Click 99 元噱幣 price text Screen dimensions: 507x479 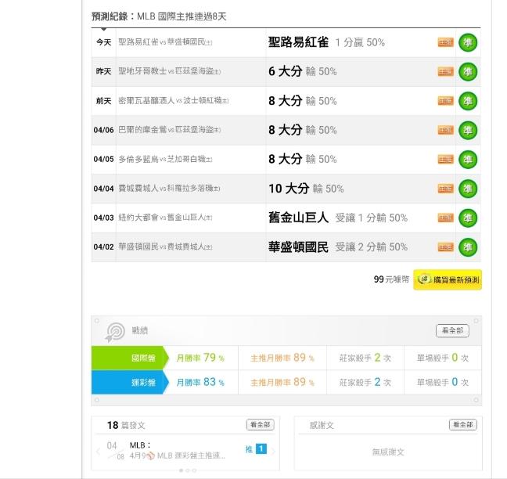coord(391,279)
